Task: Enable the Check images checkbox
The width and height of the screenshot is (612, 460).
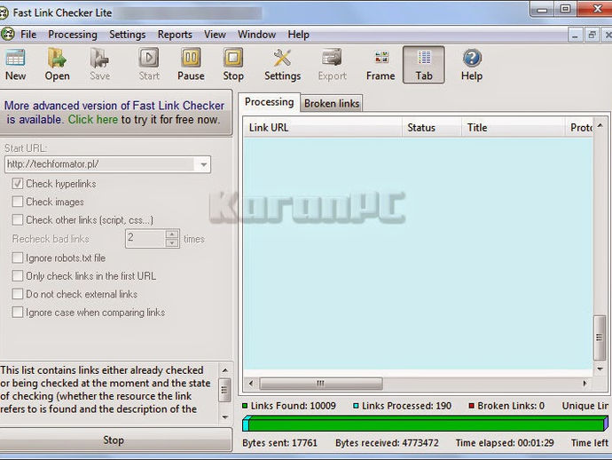Action: [x=17, y=202]
